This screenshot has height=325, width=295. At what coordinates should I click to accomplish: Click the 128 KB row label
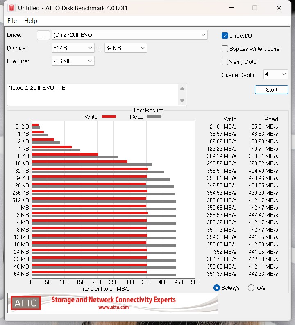[x=20, y=185]
